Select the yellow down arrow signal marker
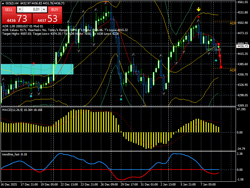Screen dimensions: 250x188 coord(198,9)
